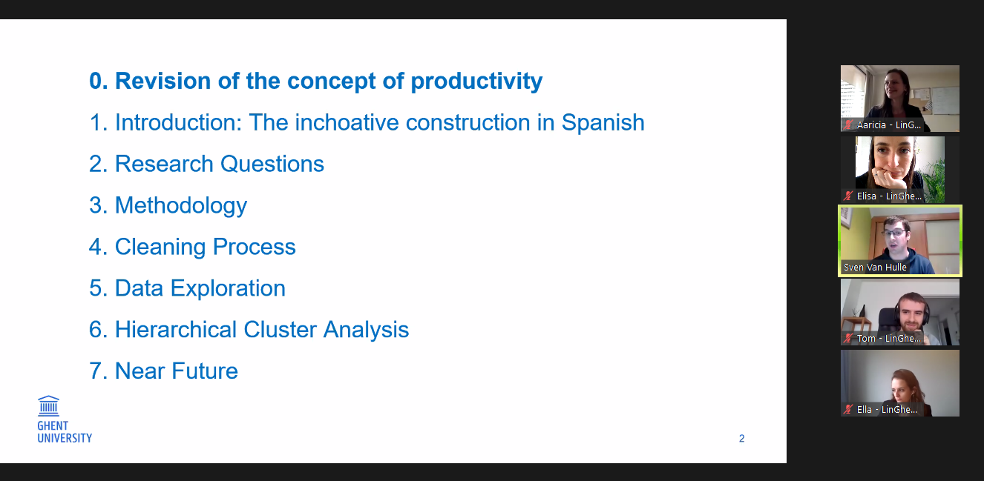Select Tom's video thumbnail

900,312
